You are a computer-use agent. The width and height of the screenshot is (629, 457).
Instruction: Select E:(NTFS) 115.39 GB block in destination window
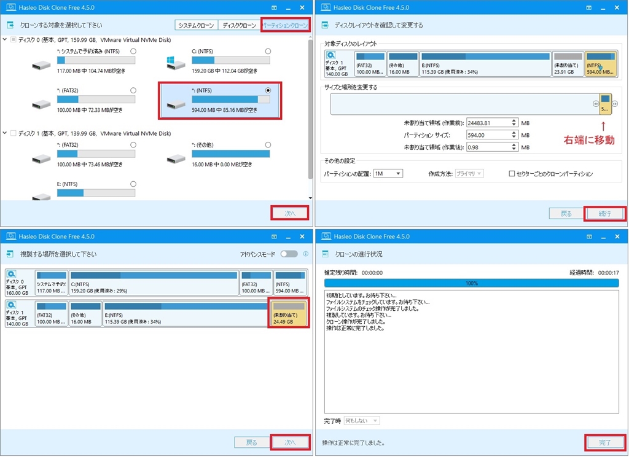(x=186, y=313)
